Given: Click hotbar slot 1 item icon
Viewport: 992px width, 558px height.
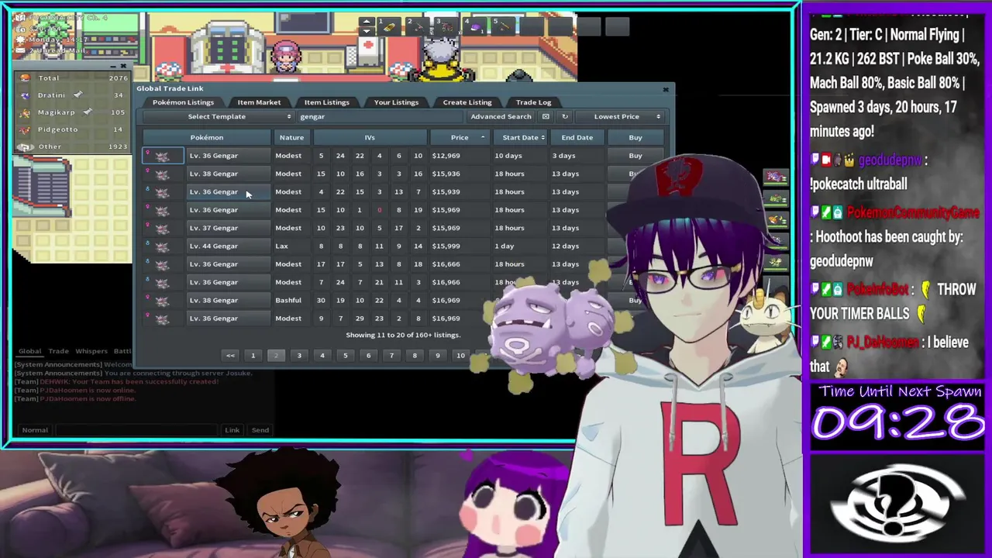Looking at the screenshot, I should pos(388,27).
